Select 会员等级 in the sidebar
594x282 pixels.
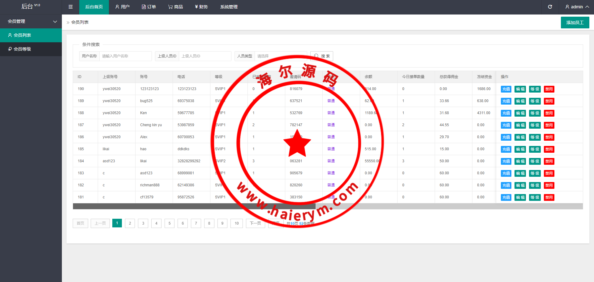pyautogui.click(x=22, y=49)
